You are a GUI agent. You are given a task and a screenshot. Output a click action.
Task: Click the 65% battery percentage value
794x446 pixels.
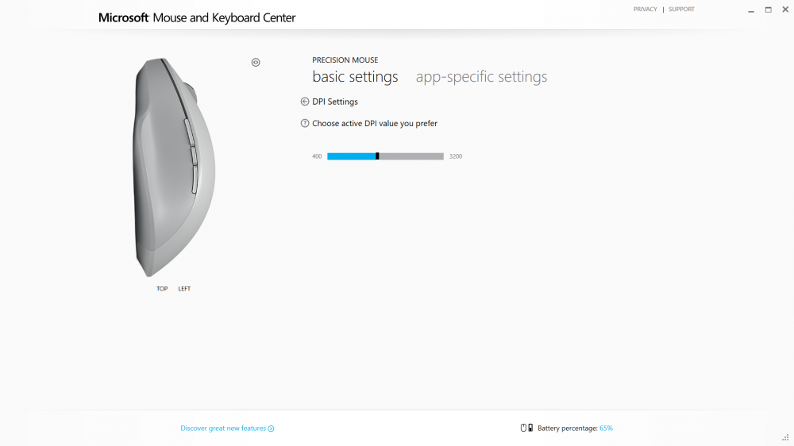606,429
